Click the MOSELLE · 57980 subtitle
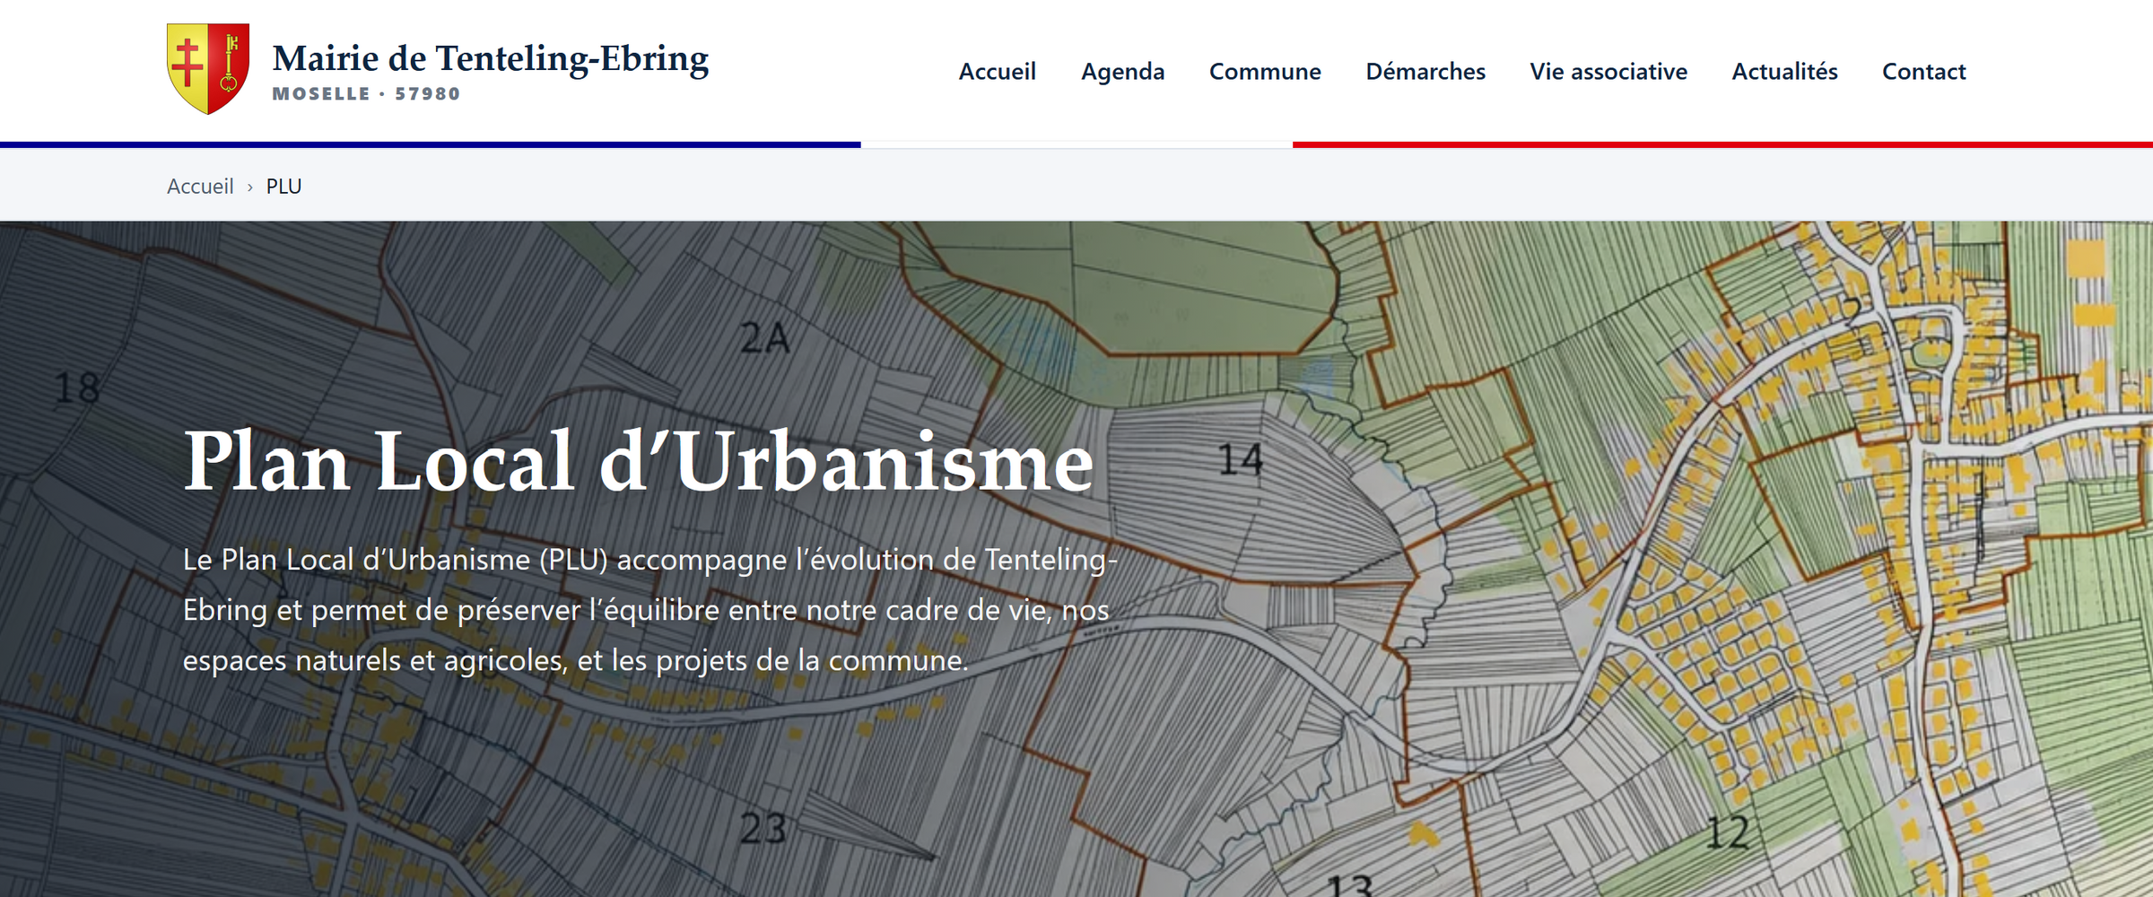 click(x=366, y=94)
